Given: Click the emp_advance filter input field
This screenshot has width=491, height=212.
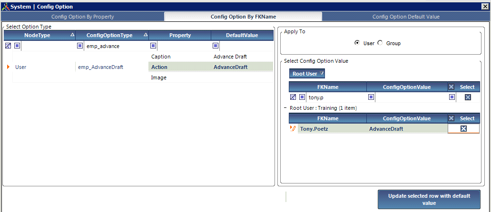Looking at the screenshot, I should 117,46.
